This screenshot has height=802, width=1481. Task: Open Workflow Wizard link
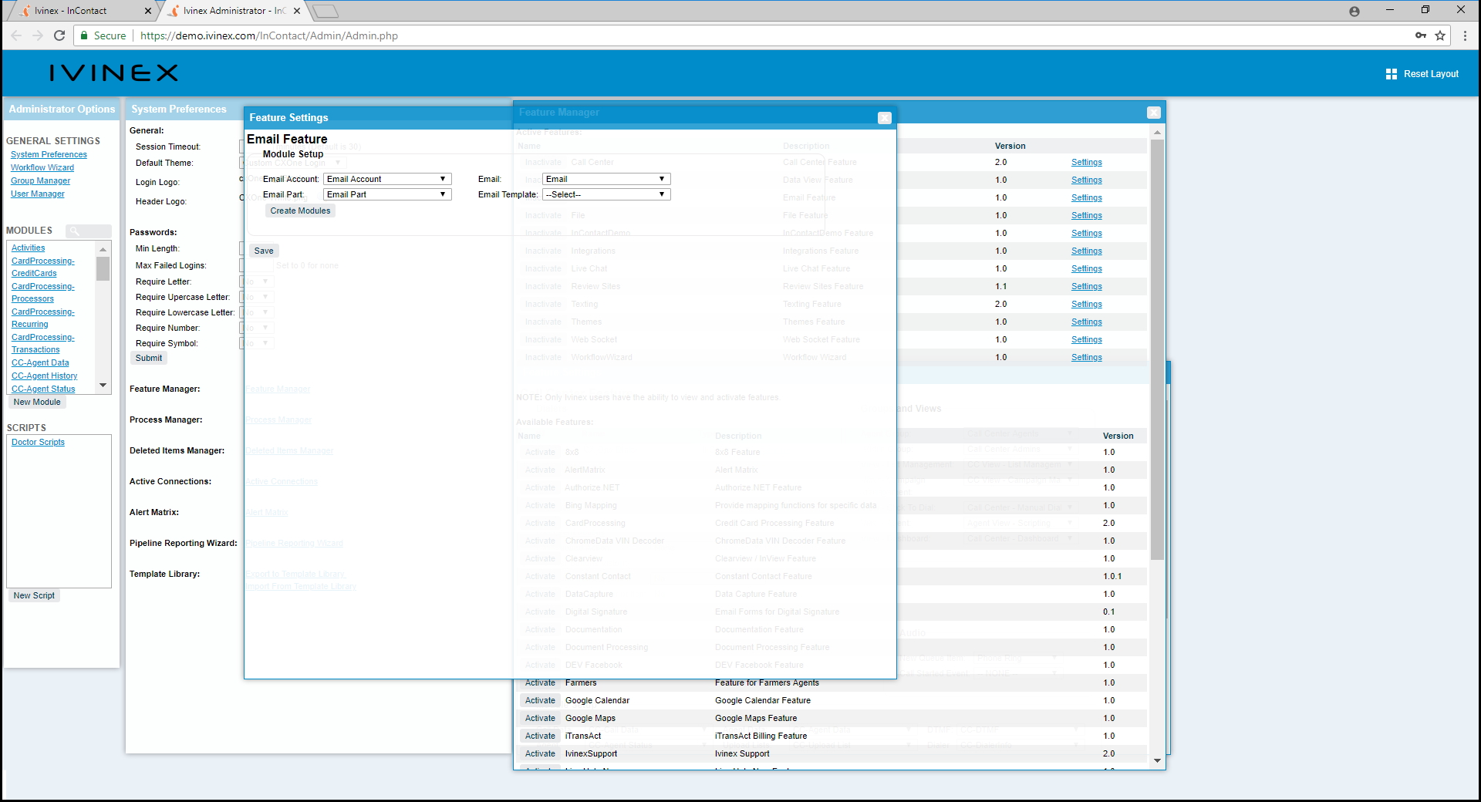(x=42, y=167)
